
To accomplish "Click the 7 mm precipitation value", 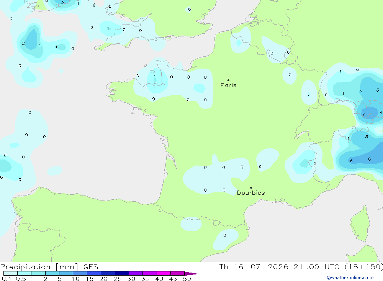I will [x=363, y=114].
